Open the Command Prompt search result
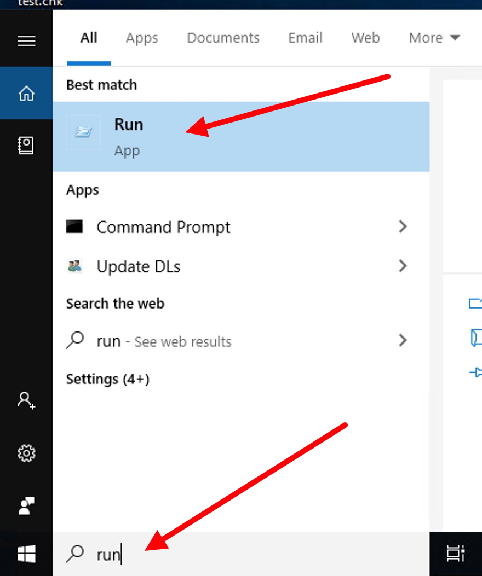Screen dimensions: 482x576 pos(163,227)
